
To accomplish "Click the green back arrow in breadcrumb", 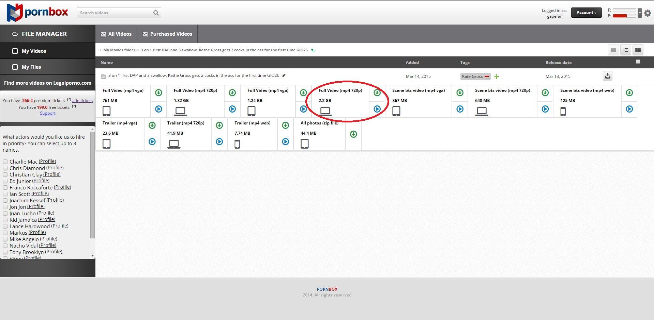I will click(x=314, y=50).
